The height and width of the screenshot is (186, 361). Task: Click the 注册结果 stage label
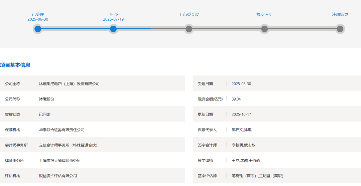[x=340, y=14]
